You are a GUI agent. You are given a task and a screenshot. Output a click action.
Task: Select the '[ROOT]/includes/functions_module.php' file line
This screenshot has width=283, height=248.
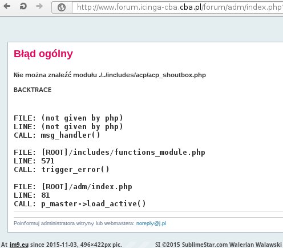click(x=110, y=153)
